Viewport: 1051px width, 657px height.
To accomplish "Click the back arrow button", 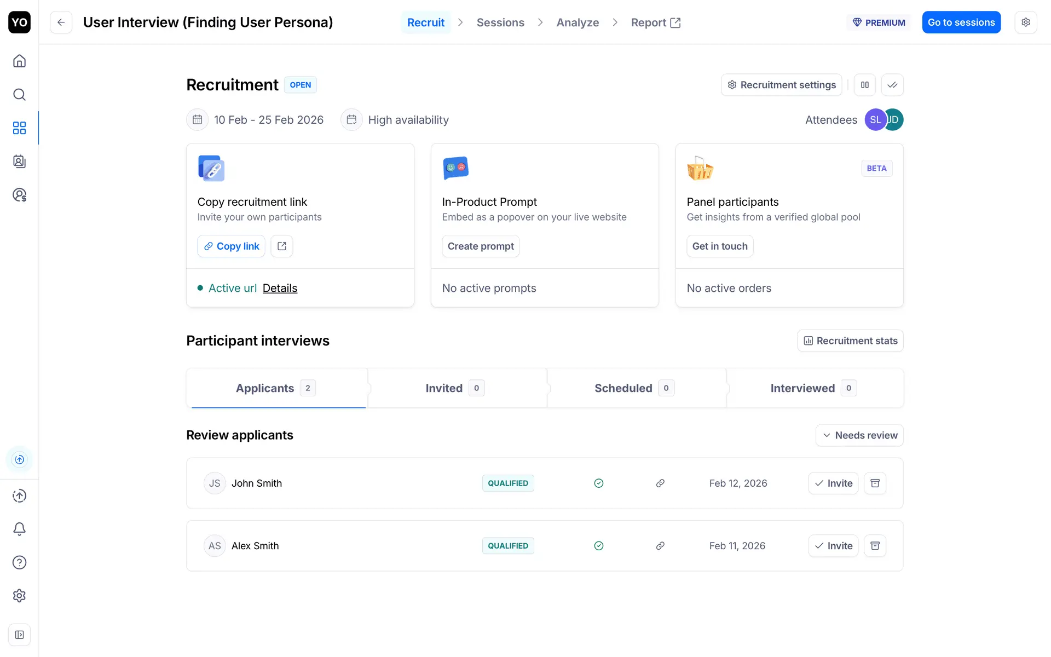I will (61, 22).
